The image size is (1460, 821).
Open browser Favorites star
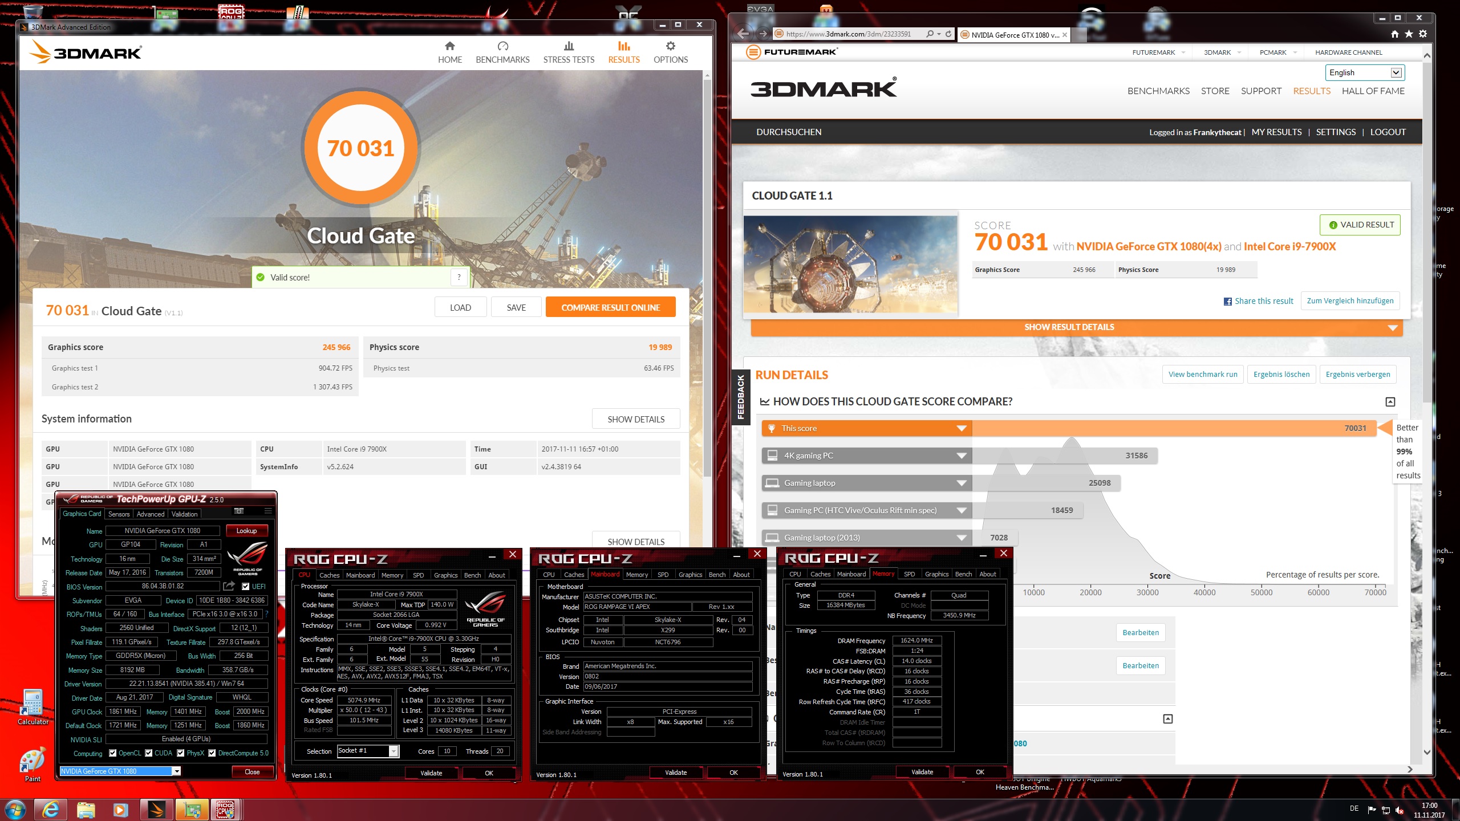(x=1409, y=34)
